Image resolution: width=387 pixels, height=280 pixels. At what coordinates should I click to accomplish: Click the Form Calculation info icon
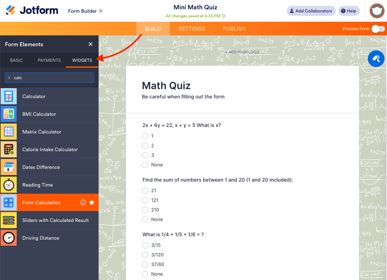83,202
